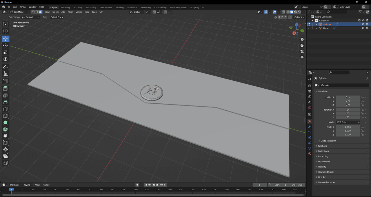
Task: Open the Edit Mode dropdown
Action: coord(20,12)
